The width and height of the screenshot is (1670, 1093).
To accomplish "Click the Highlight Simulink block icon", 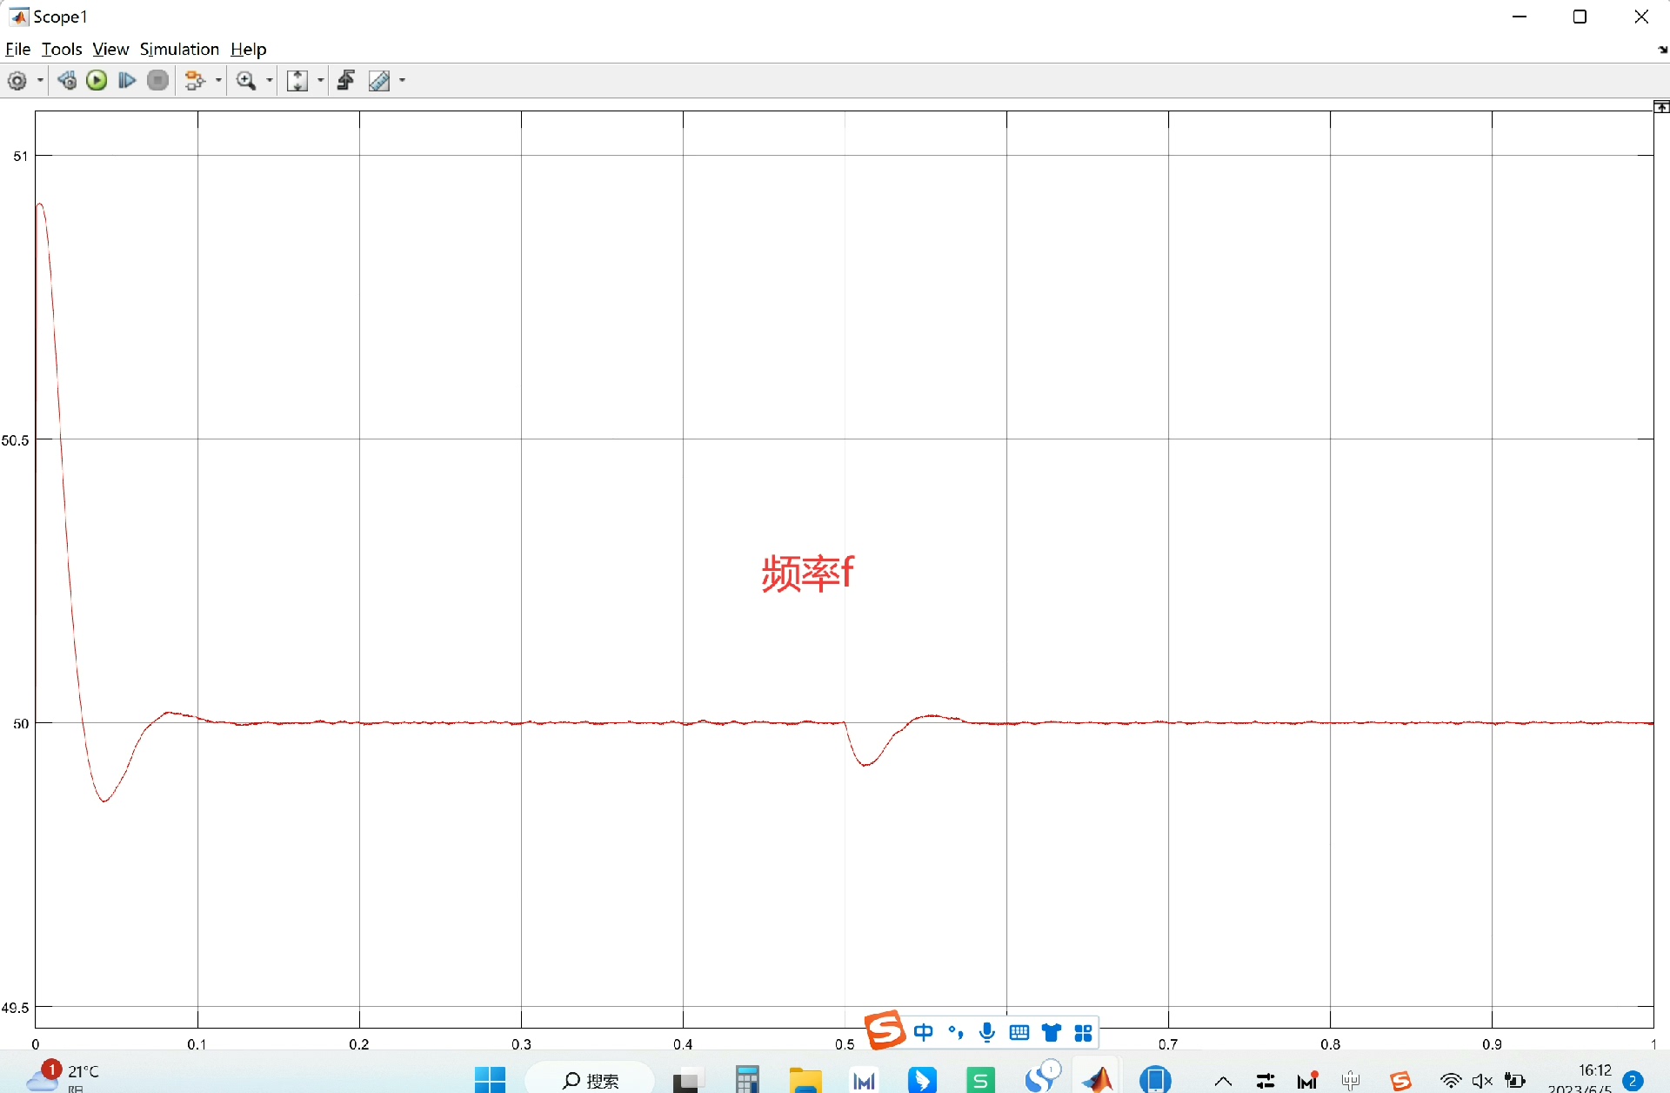I will pos(195,81).
